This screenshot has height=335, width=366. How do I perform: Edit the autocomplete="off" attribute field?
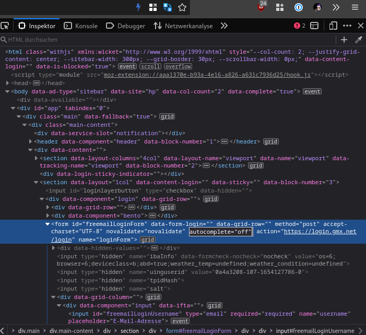click(220, 232)
